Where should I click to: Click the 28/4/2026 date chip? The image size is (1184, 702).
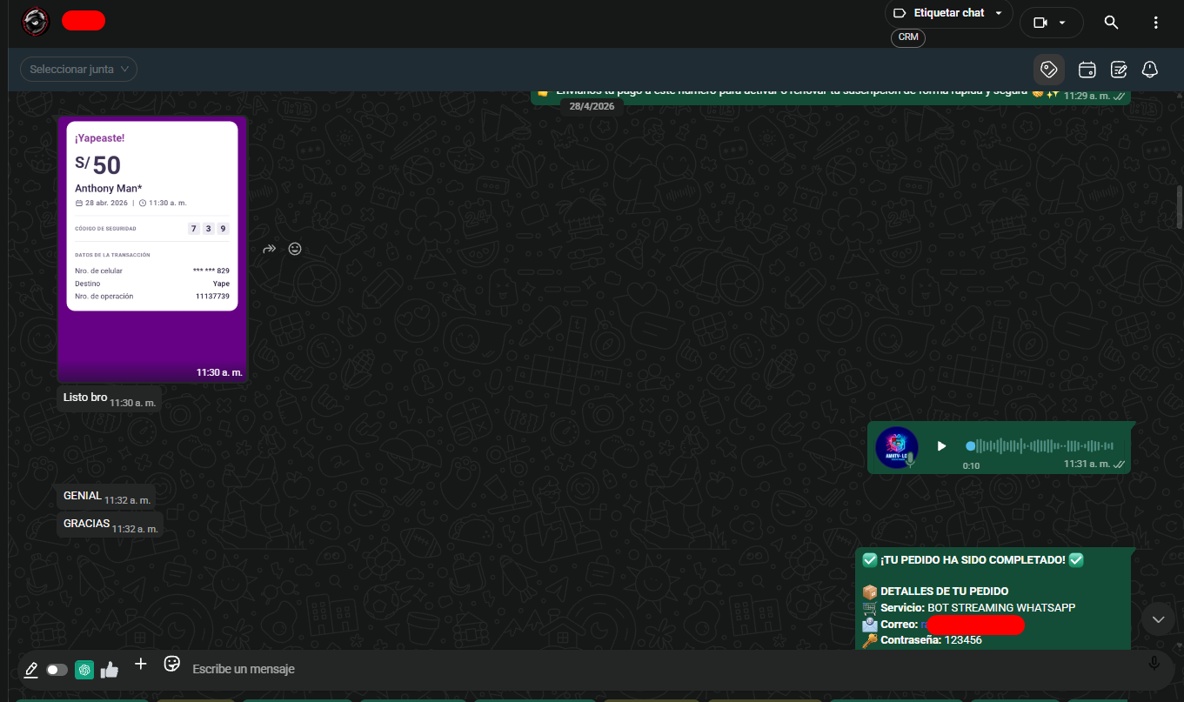(592, 106)
